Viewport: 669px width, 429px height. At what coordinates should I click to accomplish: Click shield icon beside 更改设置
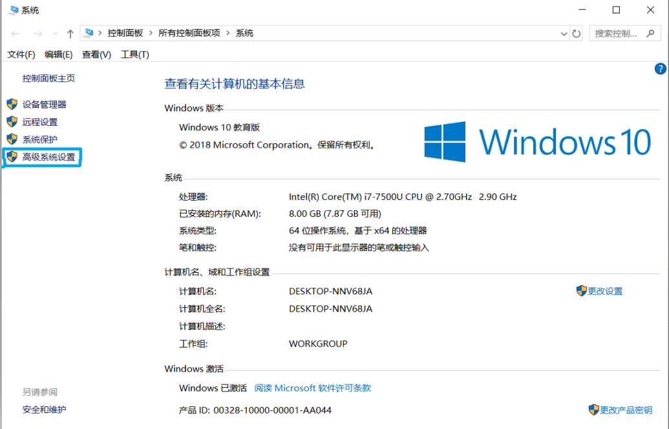(x=581, y=291)
